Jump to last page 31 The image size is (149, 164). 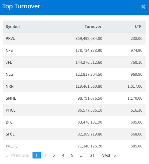(x=92, y=155)
